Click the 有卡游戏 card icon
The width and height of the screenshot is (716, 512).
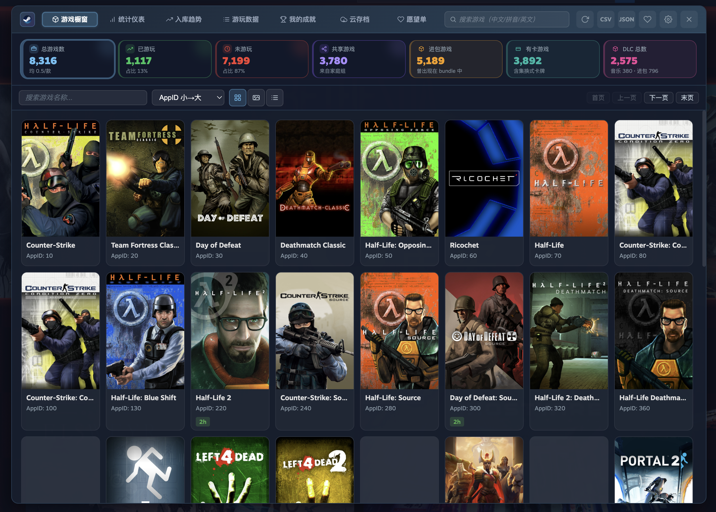(518, 49)
